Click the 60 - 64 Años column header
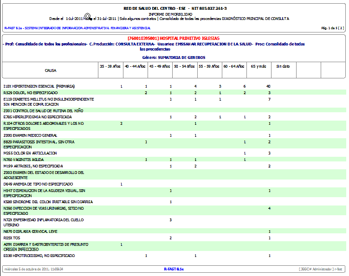Screen dimensions: 349x276 tap(234, 66)
